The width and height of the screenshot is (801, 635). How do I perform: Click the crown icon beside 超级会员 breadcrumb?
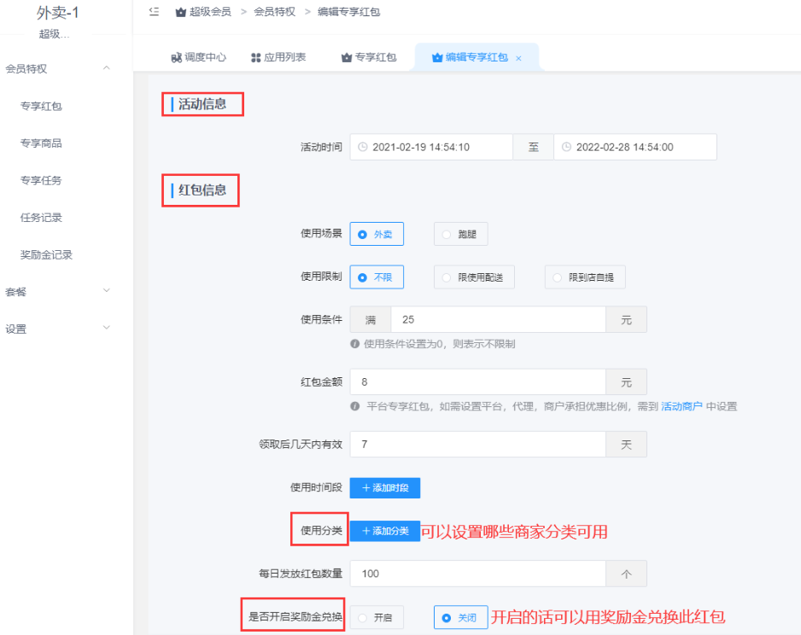180,12
